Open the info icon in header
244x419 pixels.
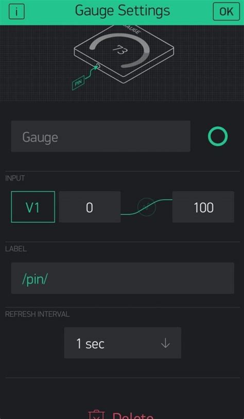point(16,12)
